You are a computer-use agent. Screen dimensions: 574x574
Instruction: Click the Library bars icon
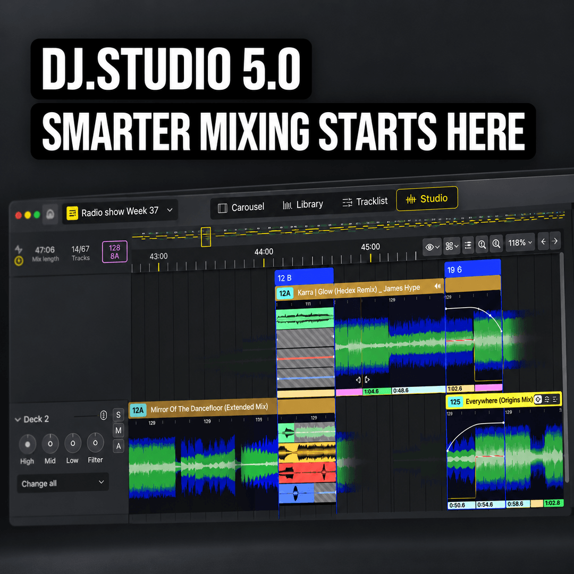287,205
